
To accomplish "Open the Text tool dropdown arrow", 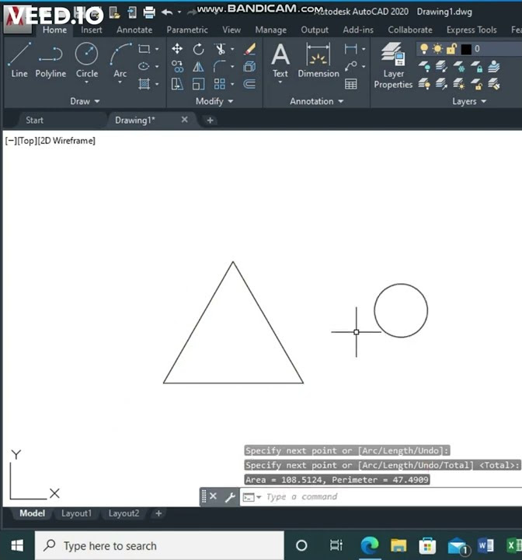I will point(280,82).
